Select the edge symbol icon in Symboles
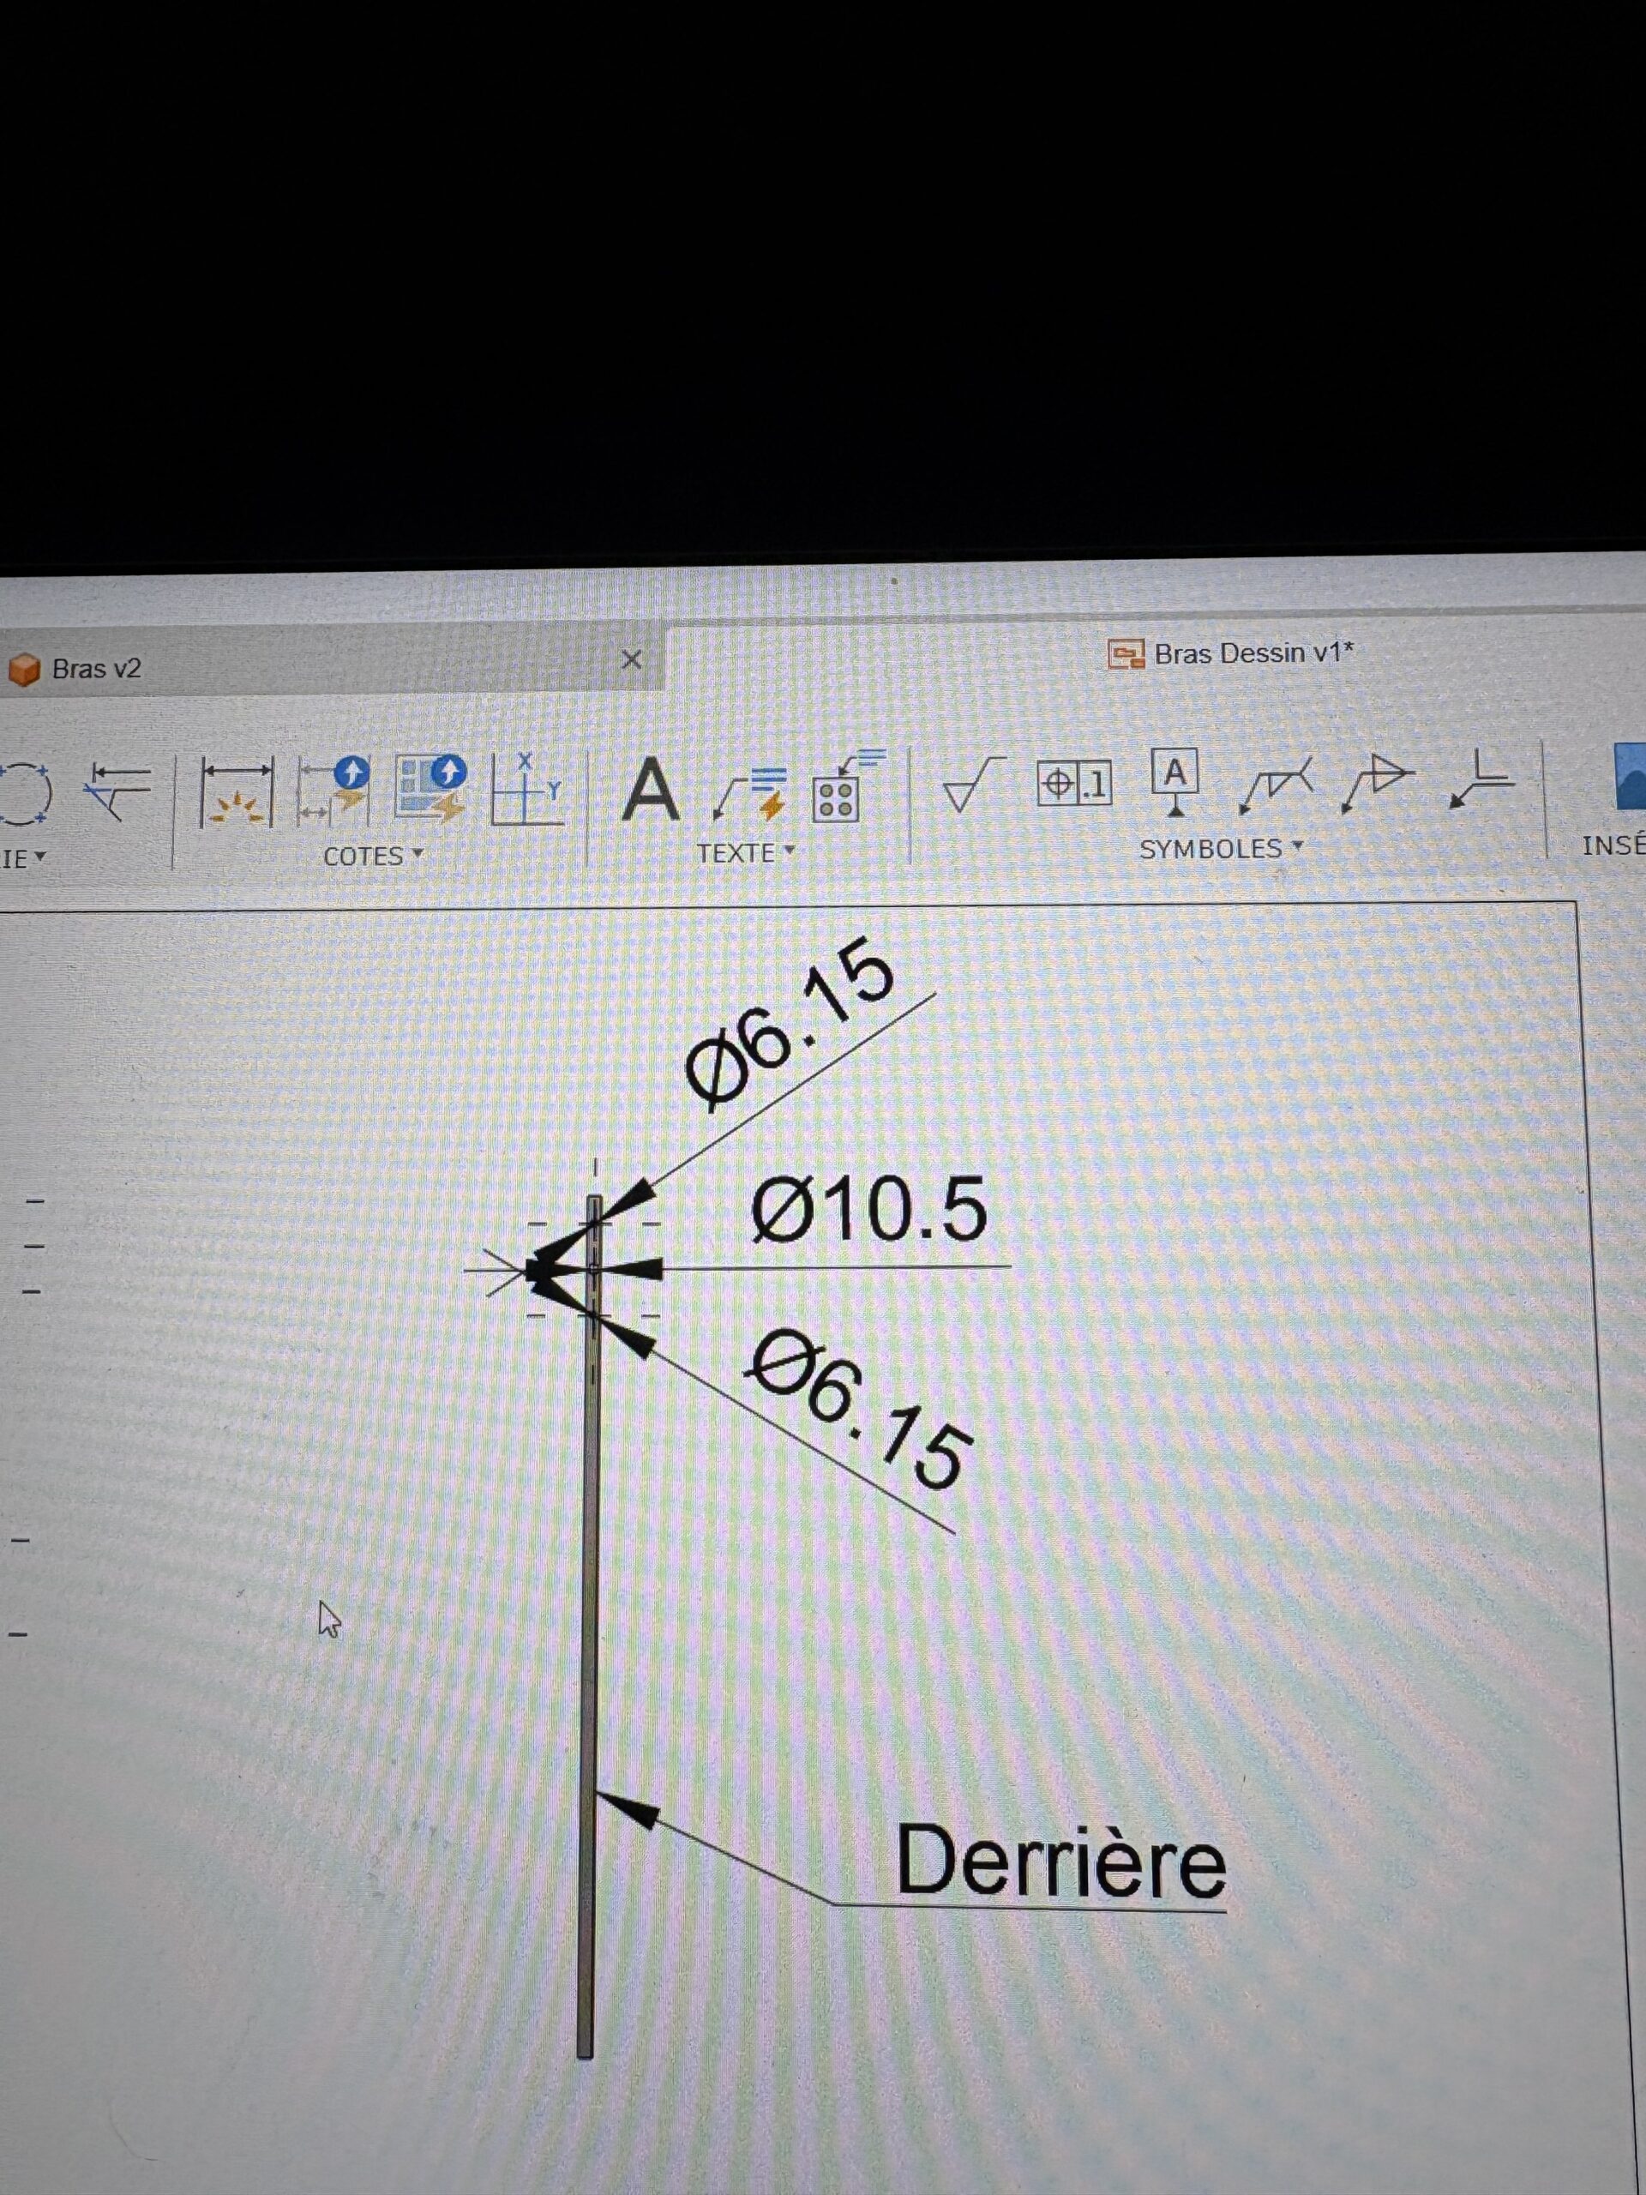Viewport: 1646px width, 2195px height. pyautogui.click(x=1481, y=779)
